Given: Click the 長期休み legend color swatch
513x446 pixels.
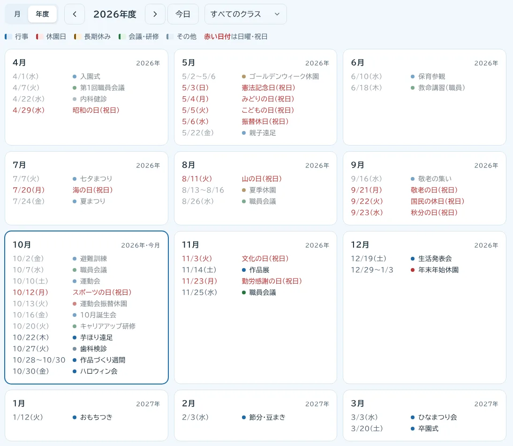Looking at the screenshot, I should coord(77,37).
